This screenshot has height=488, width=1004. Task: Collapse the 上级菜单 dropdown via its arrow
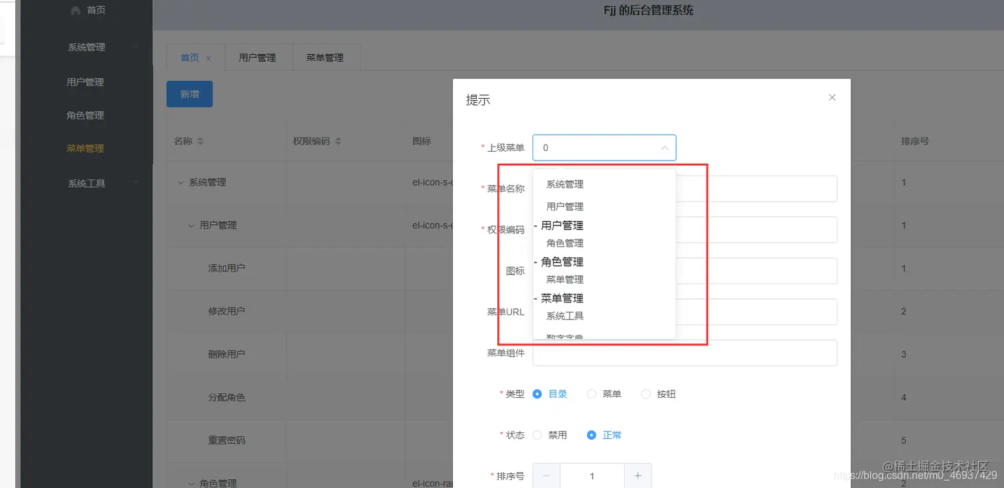(x=664, y=148)
